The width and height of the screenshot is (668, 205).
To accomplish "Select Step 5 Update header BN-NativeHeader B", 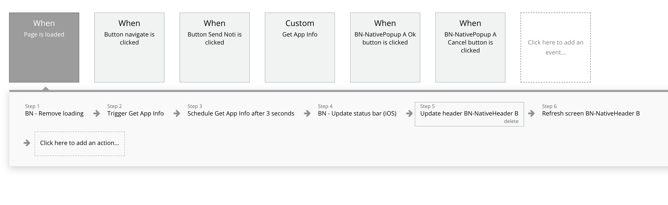I will click(469, 113).
